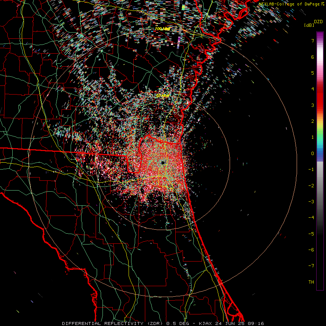The height and width of the screenshot is (326, 326).
Task: Click the "0" value on the color scale
Action: click(x=313, y=154)
